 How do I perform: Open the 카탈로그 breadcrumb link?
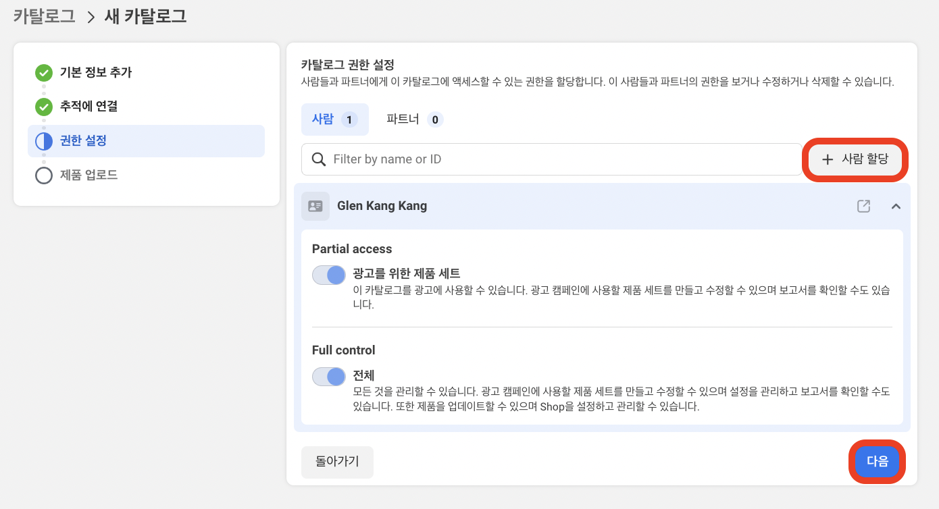click(43, 16)
